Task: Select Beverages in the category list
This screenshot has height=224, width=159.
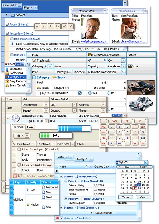Action: (x=15, y=69)
